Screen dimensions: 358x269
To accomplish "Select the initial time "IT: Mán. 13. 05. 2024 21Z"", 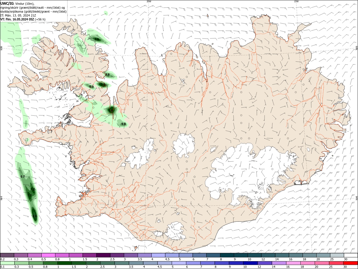I will click(18, 15).
